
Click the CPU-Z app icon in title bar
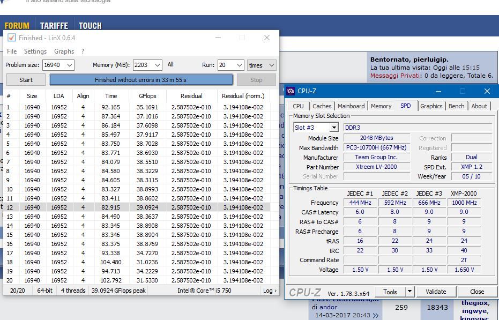click(291, 91)
